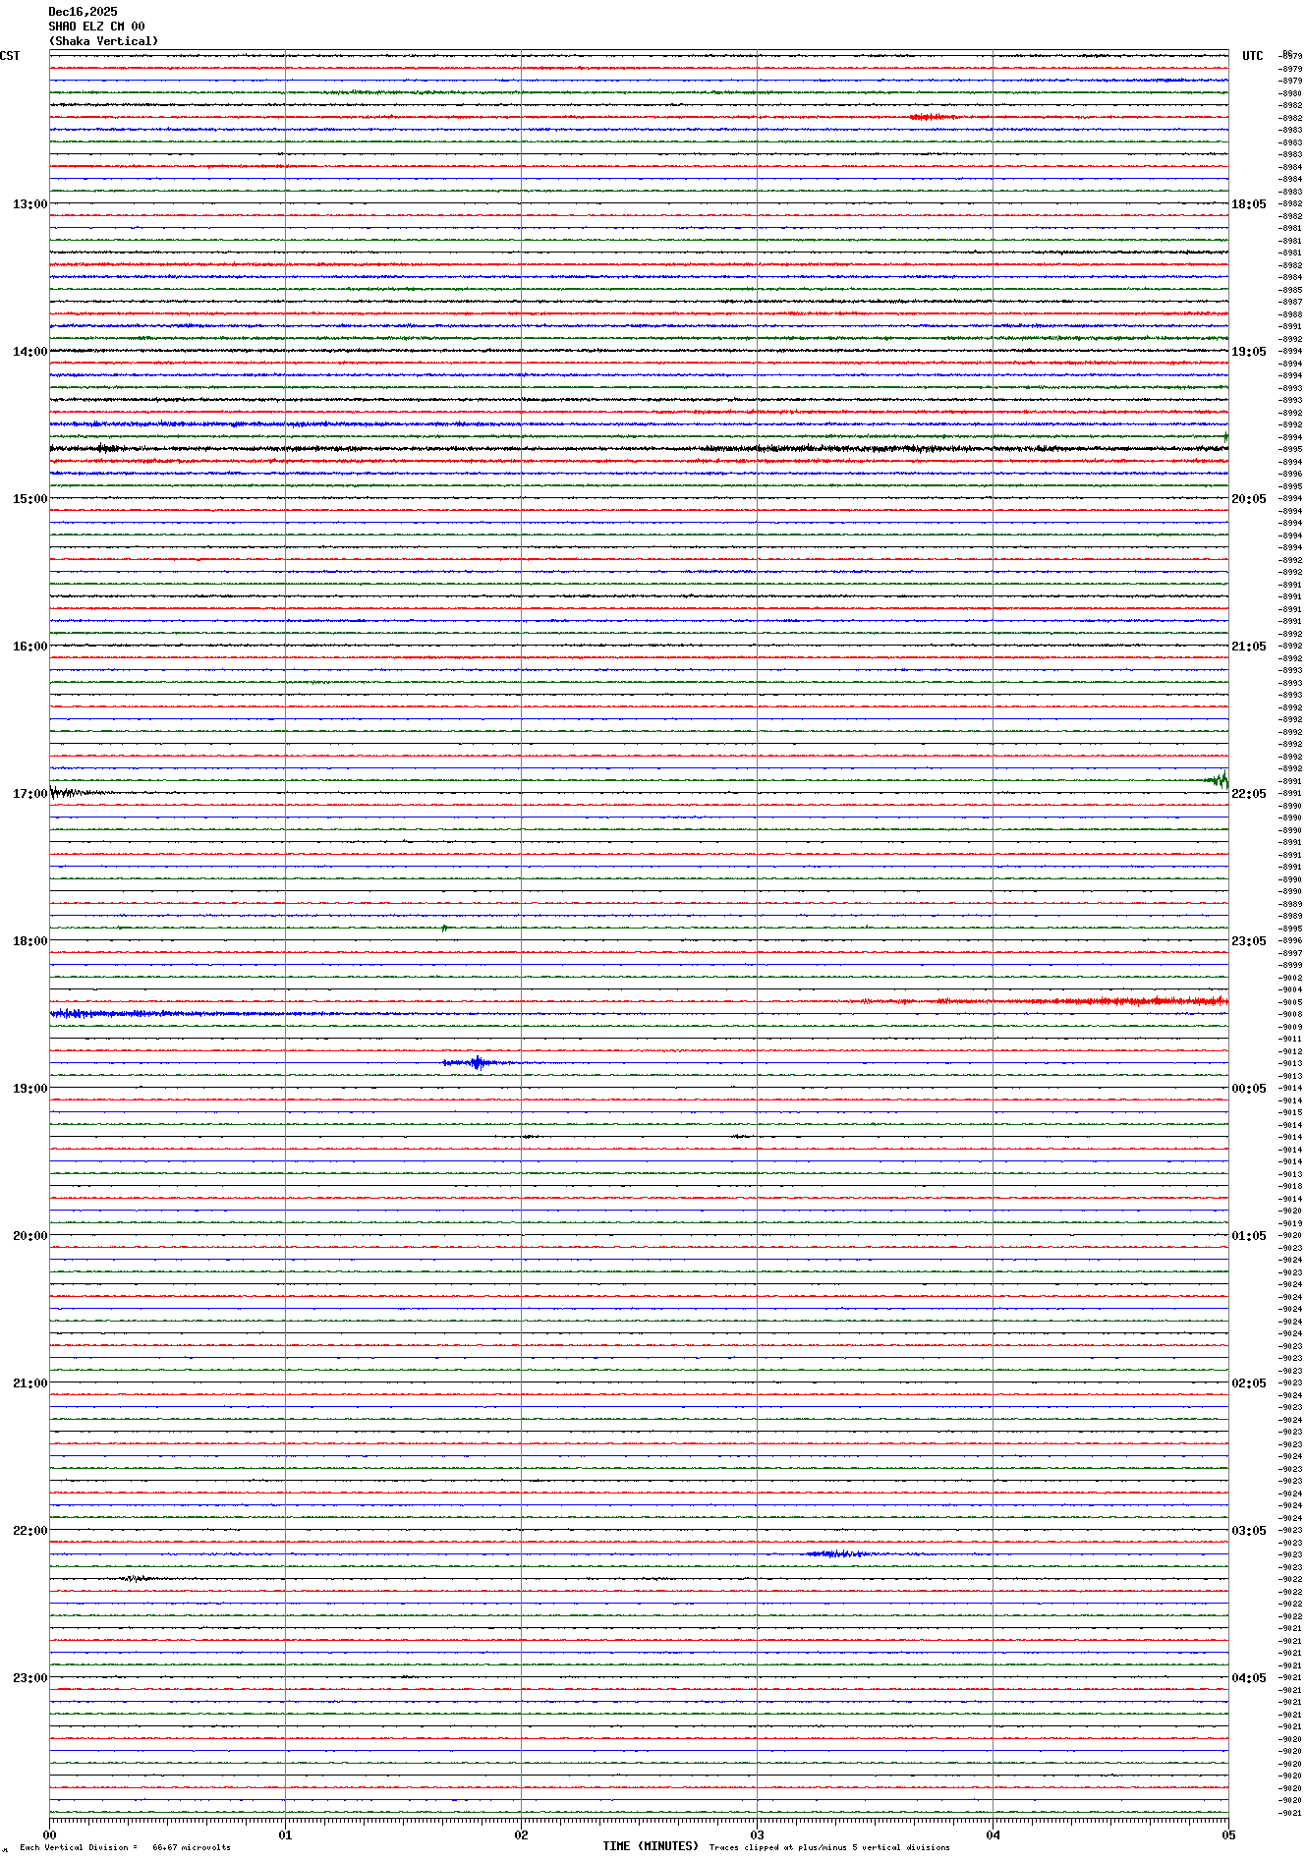Click the (Shaka Vertical) subtitle
Viewport: 1307px width, 1861px height.
[103, 41]
